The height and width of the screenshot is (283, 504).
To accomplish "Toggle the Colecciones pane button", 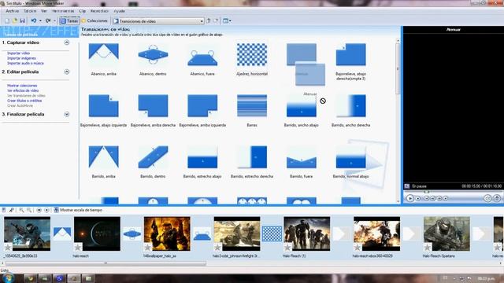I will [94, 21].
